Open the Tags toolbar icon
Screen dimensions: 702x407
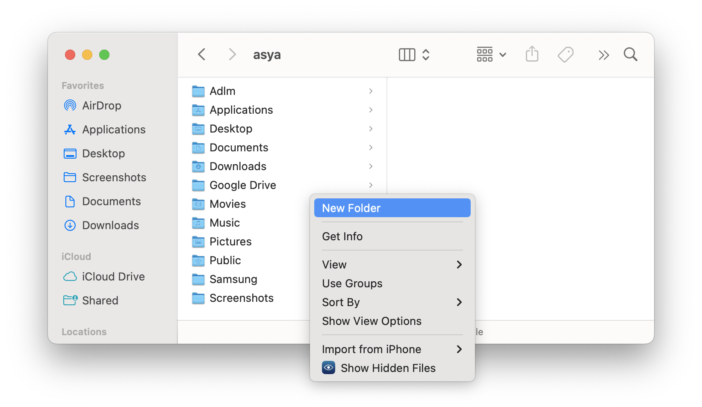coord(566,55)
